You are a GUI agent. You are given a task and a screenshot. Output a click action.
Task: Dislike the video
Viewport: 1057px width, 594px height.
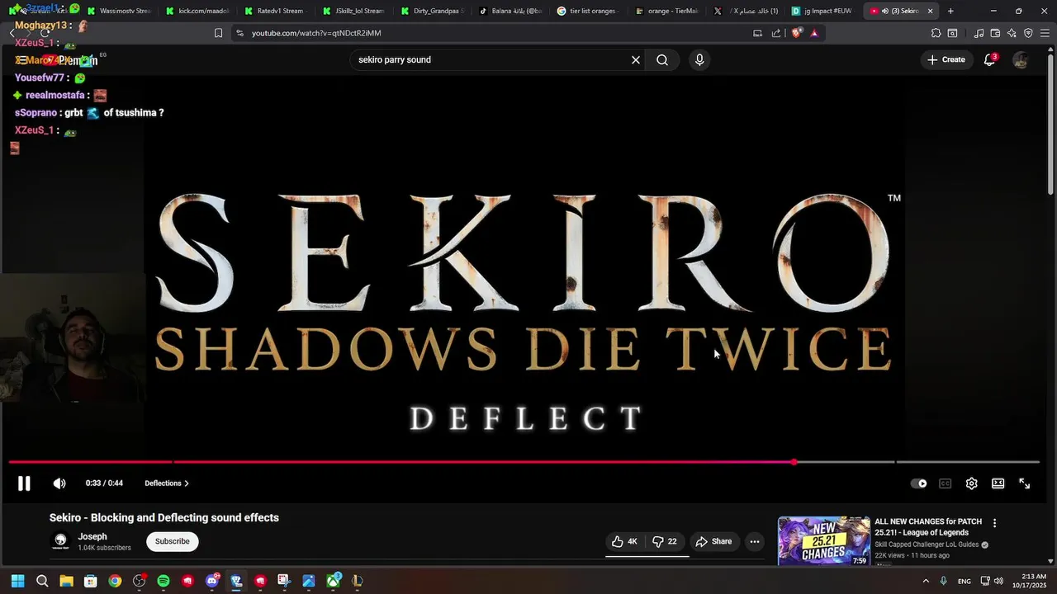click(665, 541)
